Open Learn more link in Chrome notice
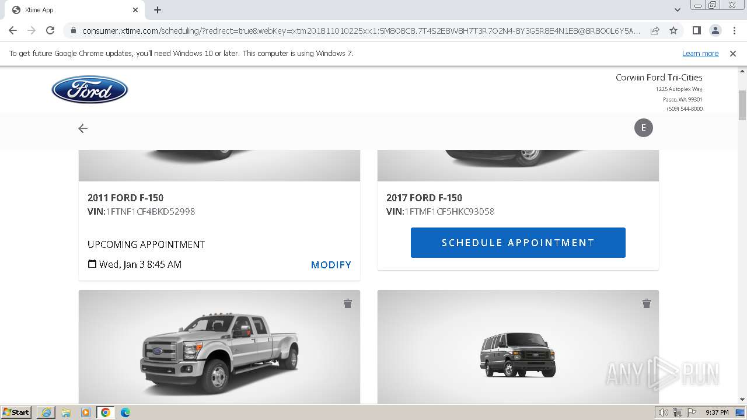The width and height of the screenshot is (747, 420). (700, 53)
